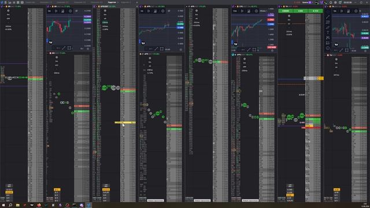Add a new workspace tab with the plus button

coord(137,2)
